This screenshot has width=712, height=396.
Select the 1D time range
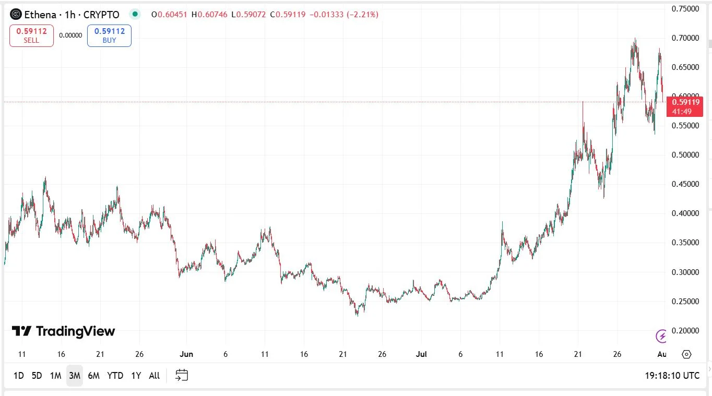pyautogui.click(x=18, y=376)
